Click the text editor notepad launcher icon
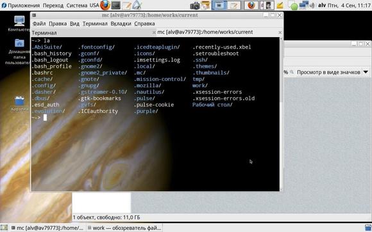 (x=127, y=5)
